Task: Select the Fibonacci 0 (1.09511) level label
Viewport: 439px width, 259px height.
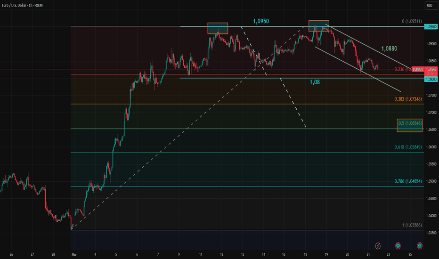Action: pyautogui.click(x=412, y=21)
